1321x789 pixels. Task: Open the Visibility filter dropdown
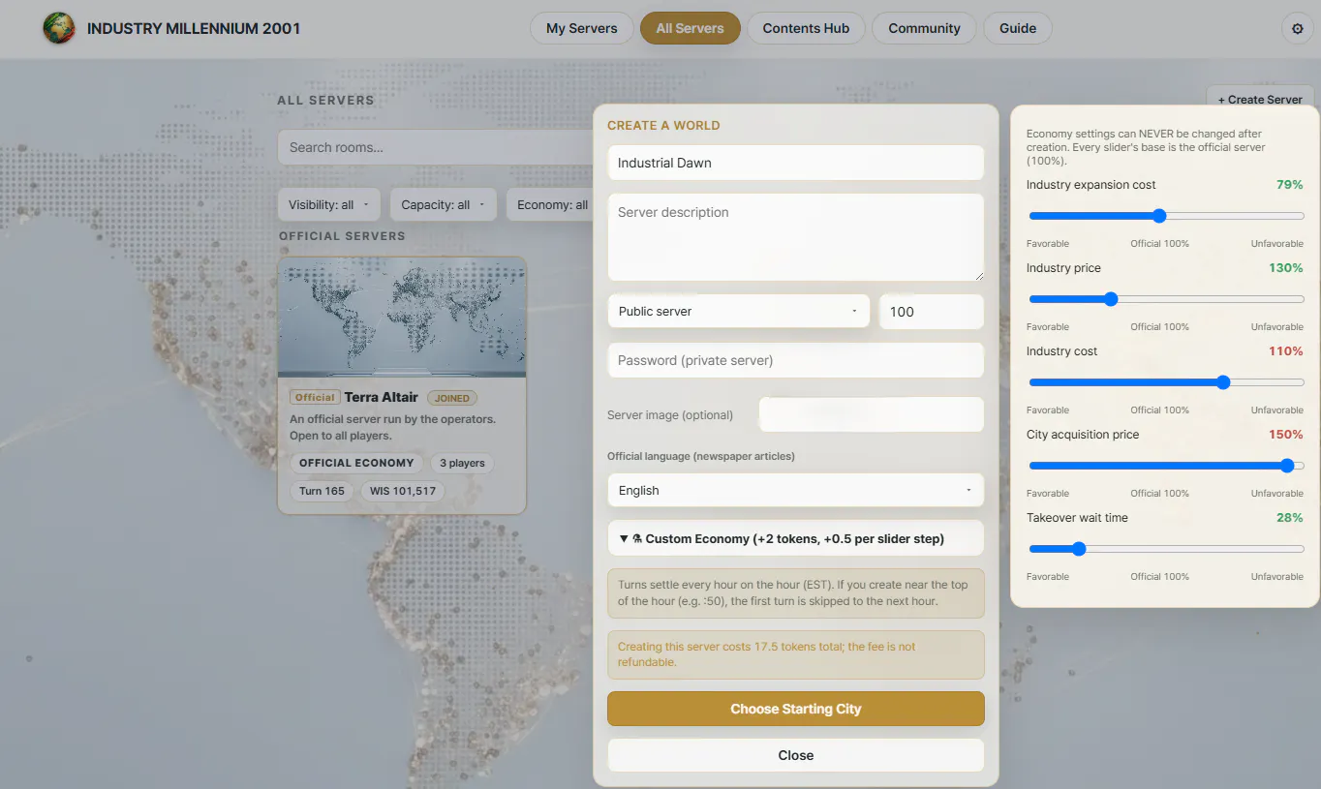pyautogui.click(x=329, y=204)
